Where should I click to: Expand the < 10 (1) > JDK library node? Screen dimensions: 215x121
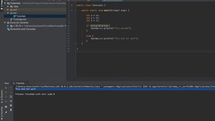pyautogui.click(x=8, y=26)
